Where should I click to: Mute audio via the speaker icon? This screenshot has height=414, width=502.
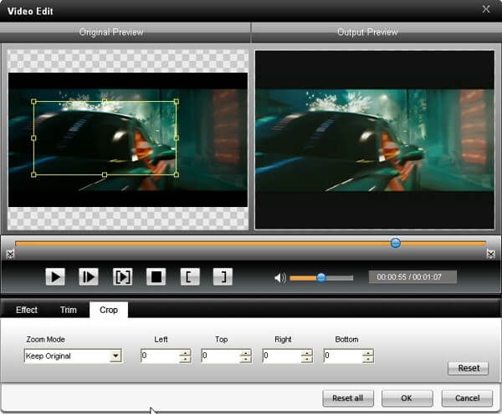pyautogui.click(x=280, y=278)
